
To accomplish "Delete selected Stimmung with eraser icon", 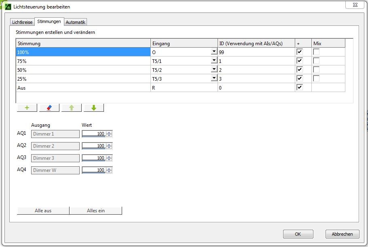I will pos(49,108).
